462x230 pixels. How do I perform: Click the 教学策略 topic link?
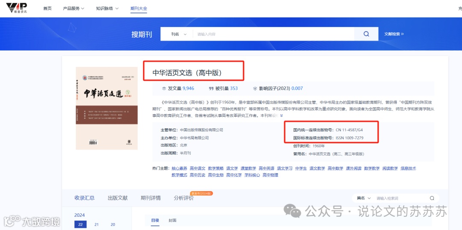pyautogui.click(x=216, y=168)
